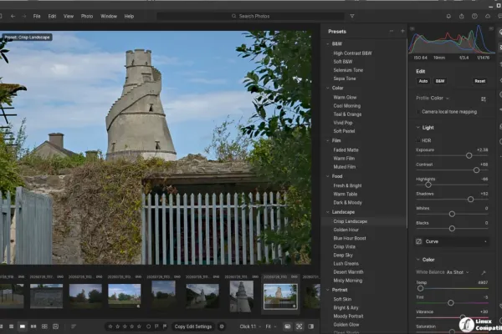Enable Camera local tone mapping checkbox
The width and height of the screenshot is (502, 334).
pyautogui.click(x=418, y=112)
